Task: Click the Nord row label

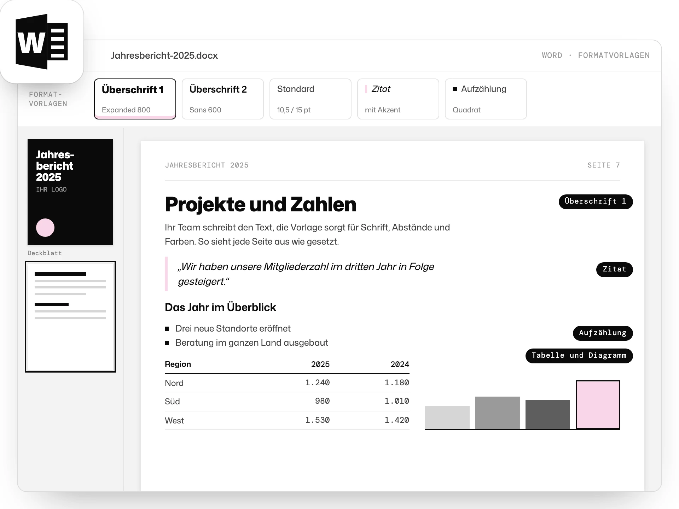Action: point(174,383)
